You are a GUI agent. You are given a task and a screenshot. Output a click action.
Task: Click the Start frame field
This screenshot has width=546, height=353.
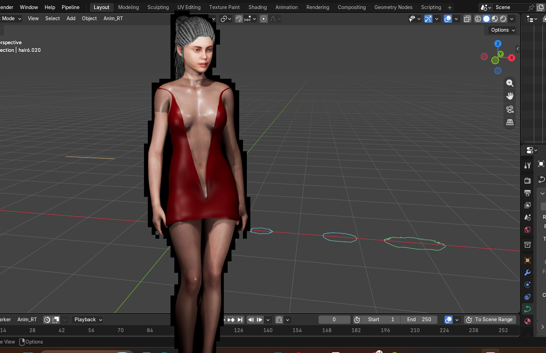[x=381, y=320]
